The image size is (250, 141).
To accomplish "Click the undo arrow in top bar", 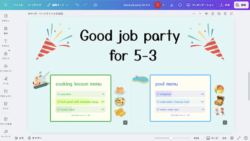I will click(x=77, y=5).
